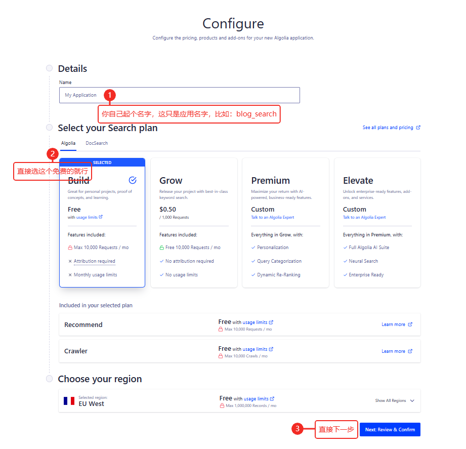Click external-link icon beside See all plans and pricing
Image resolution: width=466 pixels, height=449 pixels.
click(x=418, y=128)
